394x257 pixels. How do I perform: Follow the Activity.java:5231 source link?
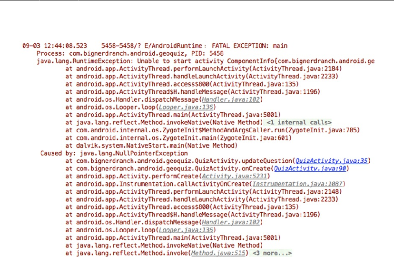[234, 176]
